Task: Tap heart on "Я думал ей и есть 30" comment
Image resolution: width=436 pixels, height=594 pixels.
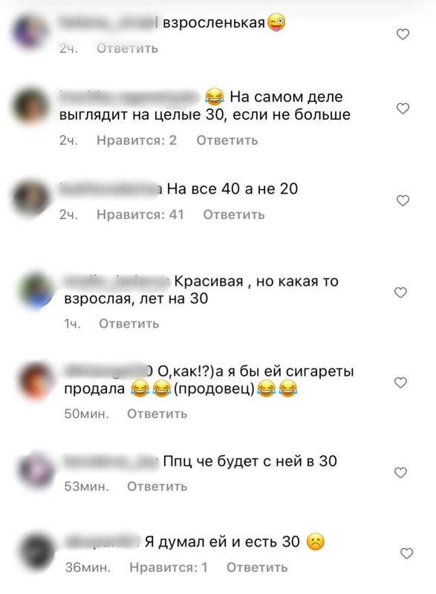Action: coord(406,553)
